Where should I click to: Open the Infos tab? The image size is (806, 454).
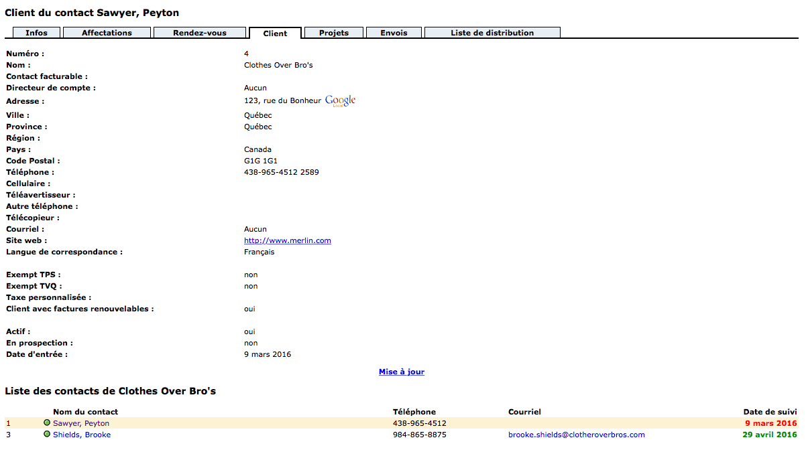pos(36,33)
